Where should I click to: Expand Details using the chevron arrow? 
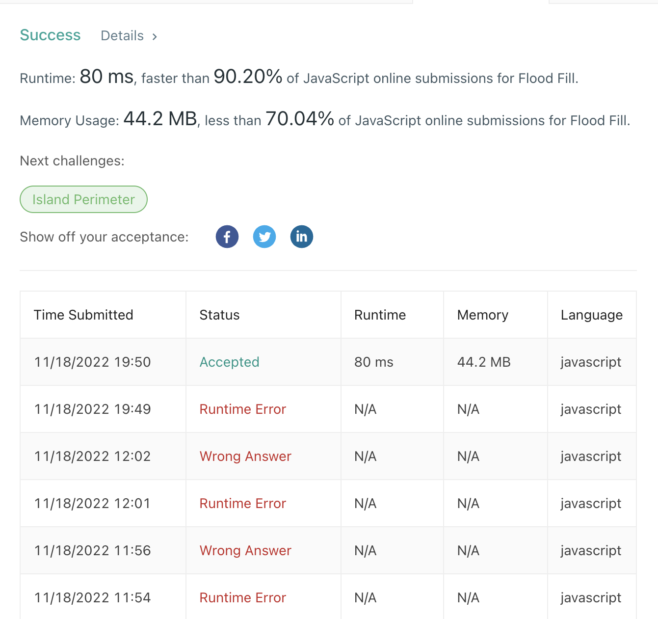(x=155, y=36)
